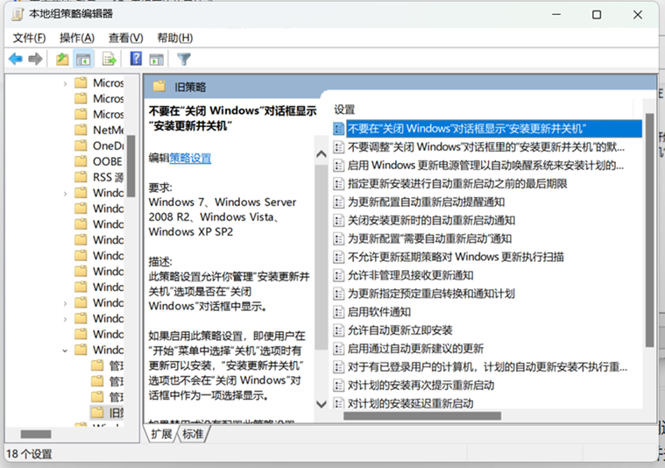Toggle the console tree show/hide icon
Viewport: 665px width, 468px height.
(83, 59)
